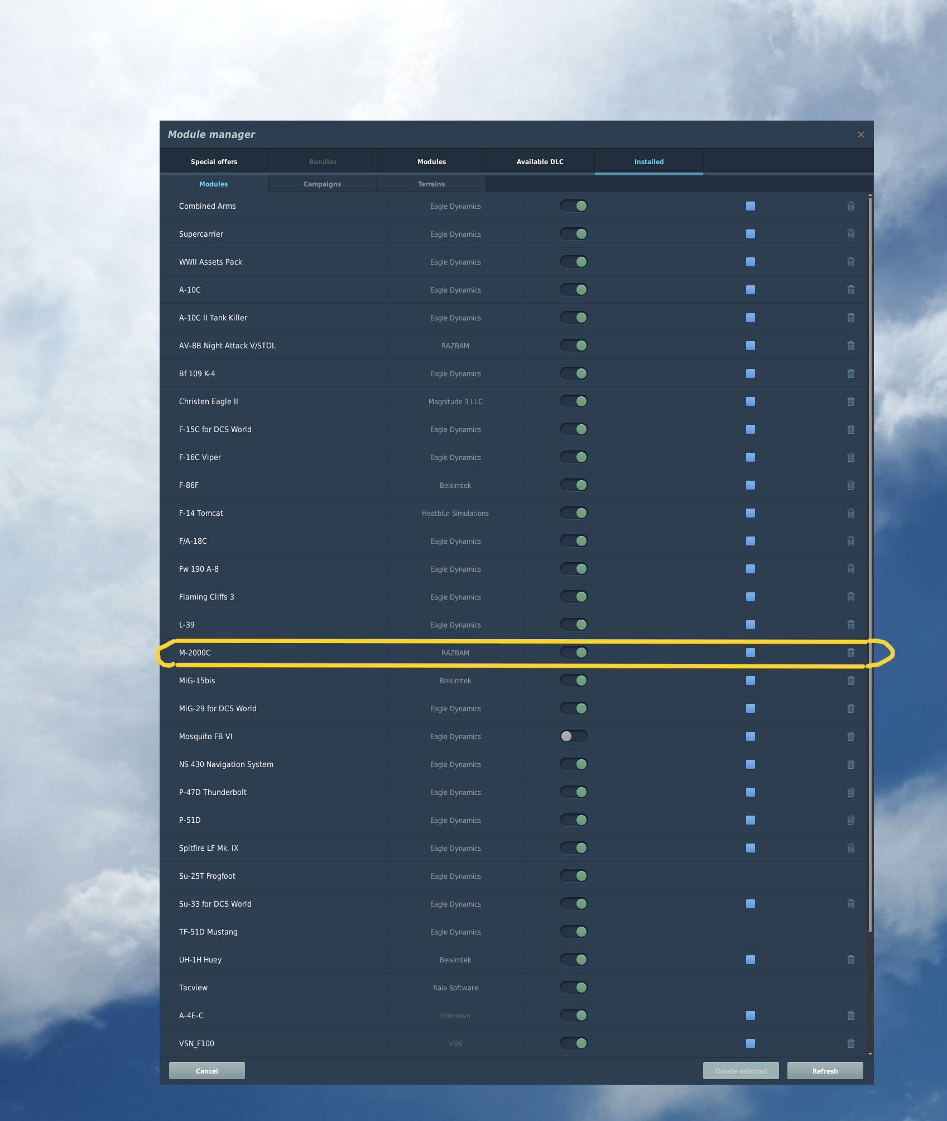The height and width of the screenshot is (1121, 947).
Task: Toggle blue checkbox for P-51D
Action: [x=751, y=820]
